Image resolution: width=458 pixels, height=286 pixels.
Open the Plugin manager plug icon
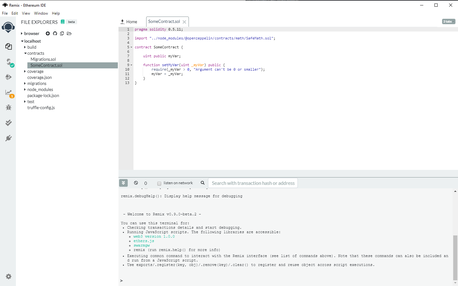click(x=9, y=138)
